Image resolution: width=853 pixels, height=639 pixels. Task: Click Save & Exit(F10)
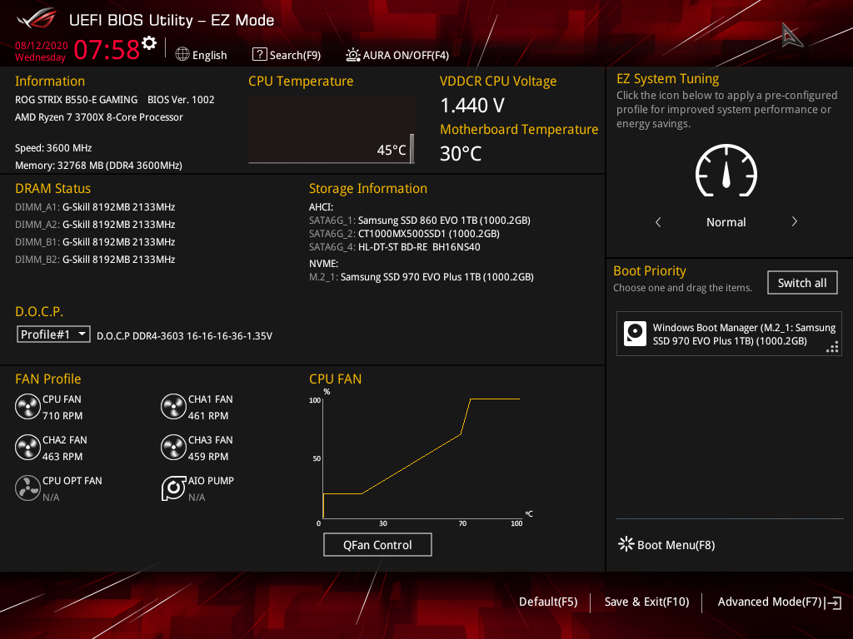click(x=646, y=602)
